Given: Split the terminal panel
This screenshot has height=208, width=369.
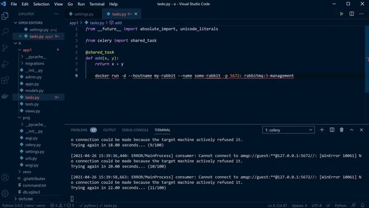Looking at the screenshot, I should pyautogui.click(x=332, y=130).
